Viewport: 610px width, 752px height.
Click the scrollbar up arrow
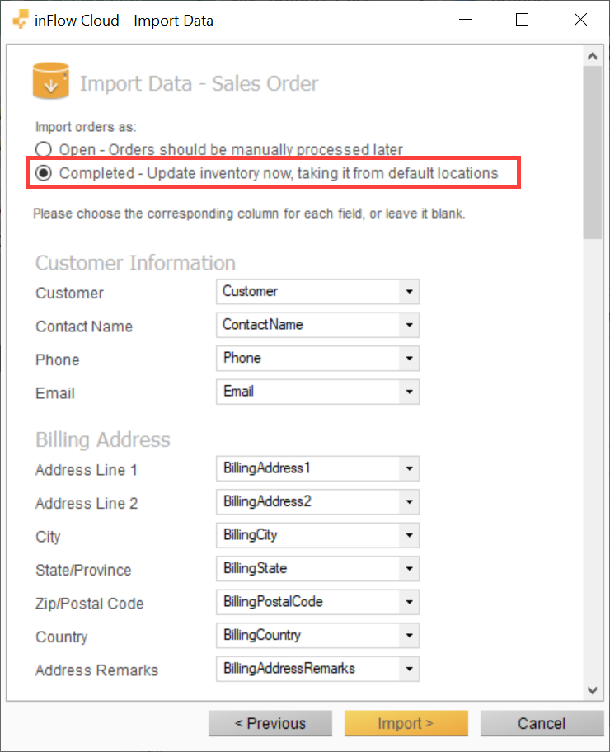[x=593, y=55]
